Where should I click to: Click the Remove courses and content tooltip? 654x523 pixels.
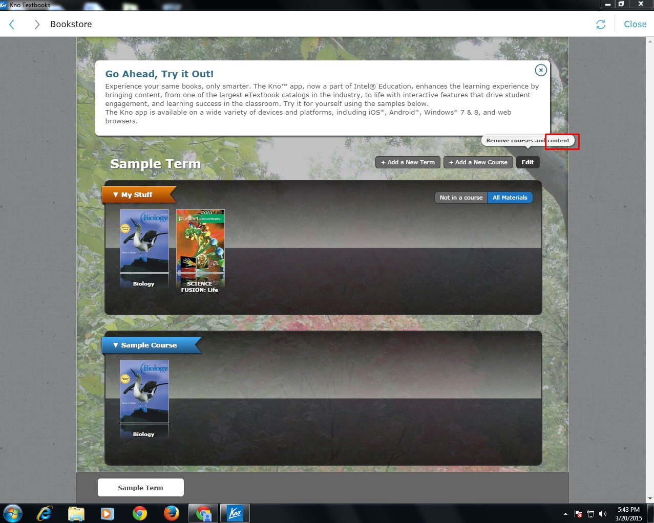[528, 140]
